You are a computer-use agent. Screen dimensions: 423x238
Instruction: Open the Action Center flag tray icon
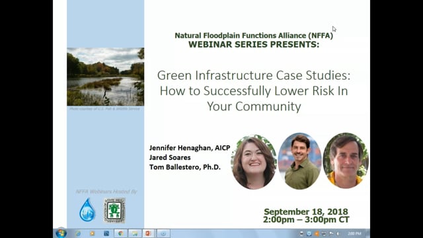[x=331, y=233]
